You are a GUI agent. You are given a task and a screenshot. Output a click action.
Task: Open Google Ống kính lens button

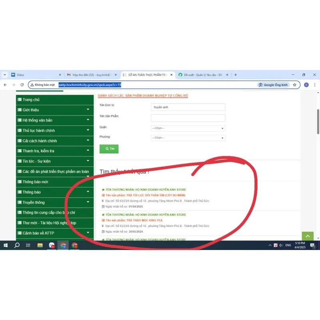point(273,85)
